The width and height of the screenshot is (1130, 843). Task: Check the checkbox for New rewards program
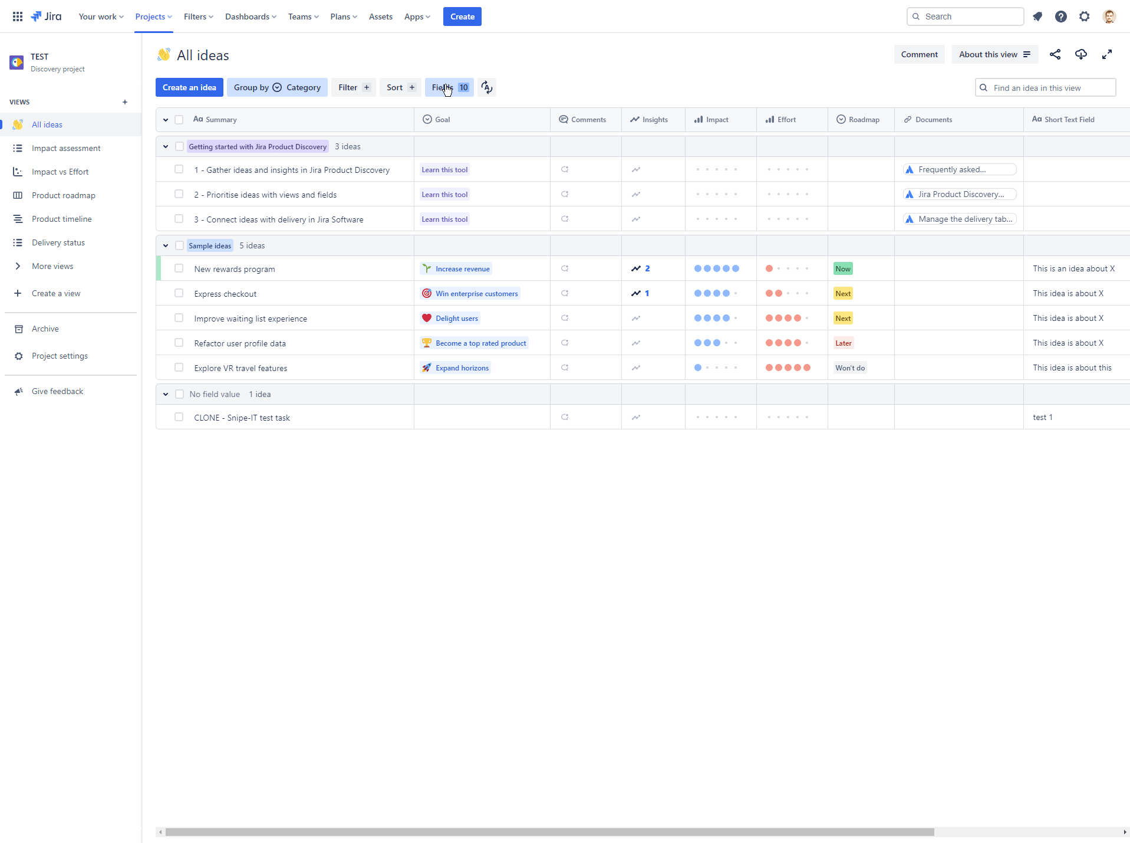(x=179, y=268)
